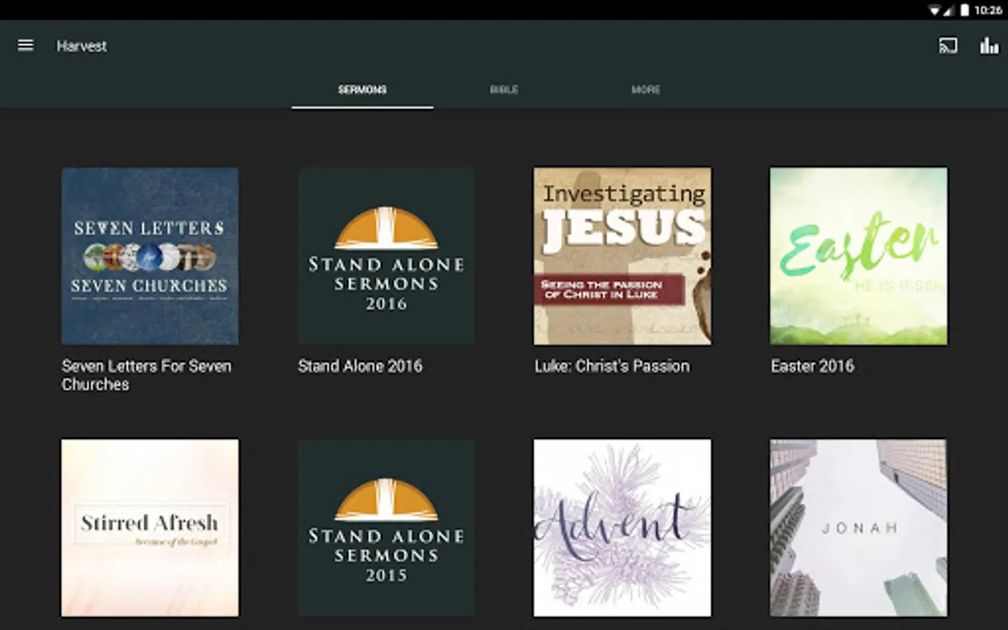The image size is (1008, 630).
Task: Open the Jonah series artwork
Action: [858, 528]
